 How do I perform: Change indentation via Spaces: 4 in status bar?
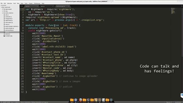169,102
